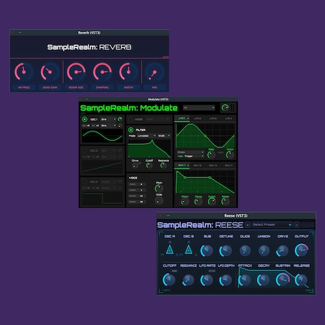This screenshot has height=325, width=325.
Task: Click the previous preset button in Reese
Action: click(x=248, y=225)
